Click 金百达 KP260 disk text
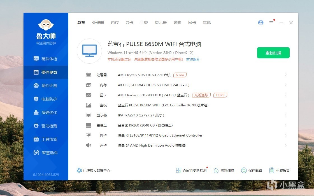 [145, 125]
